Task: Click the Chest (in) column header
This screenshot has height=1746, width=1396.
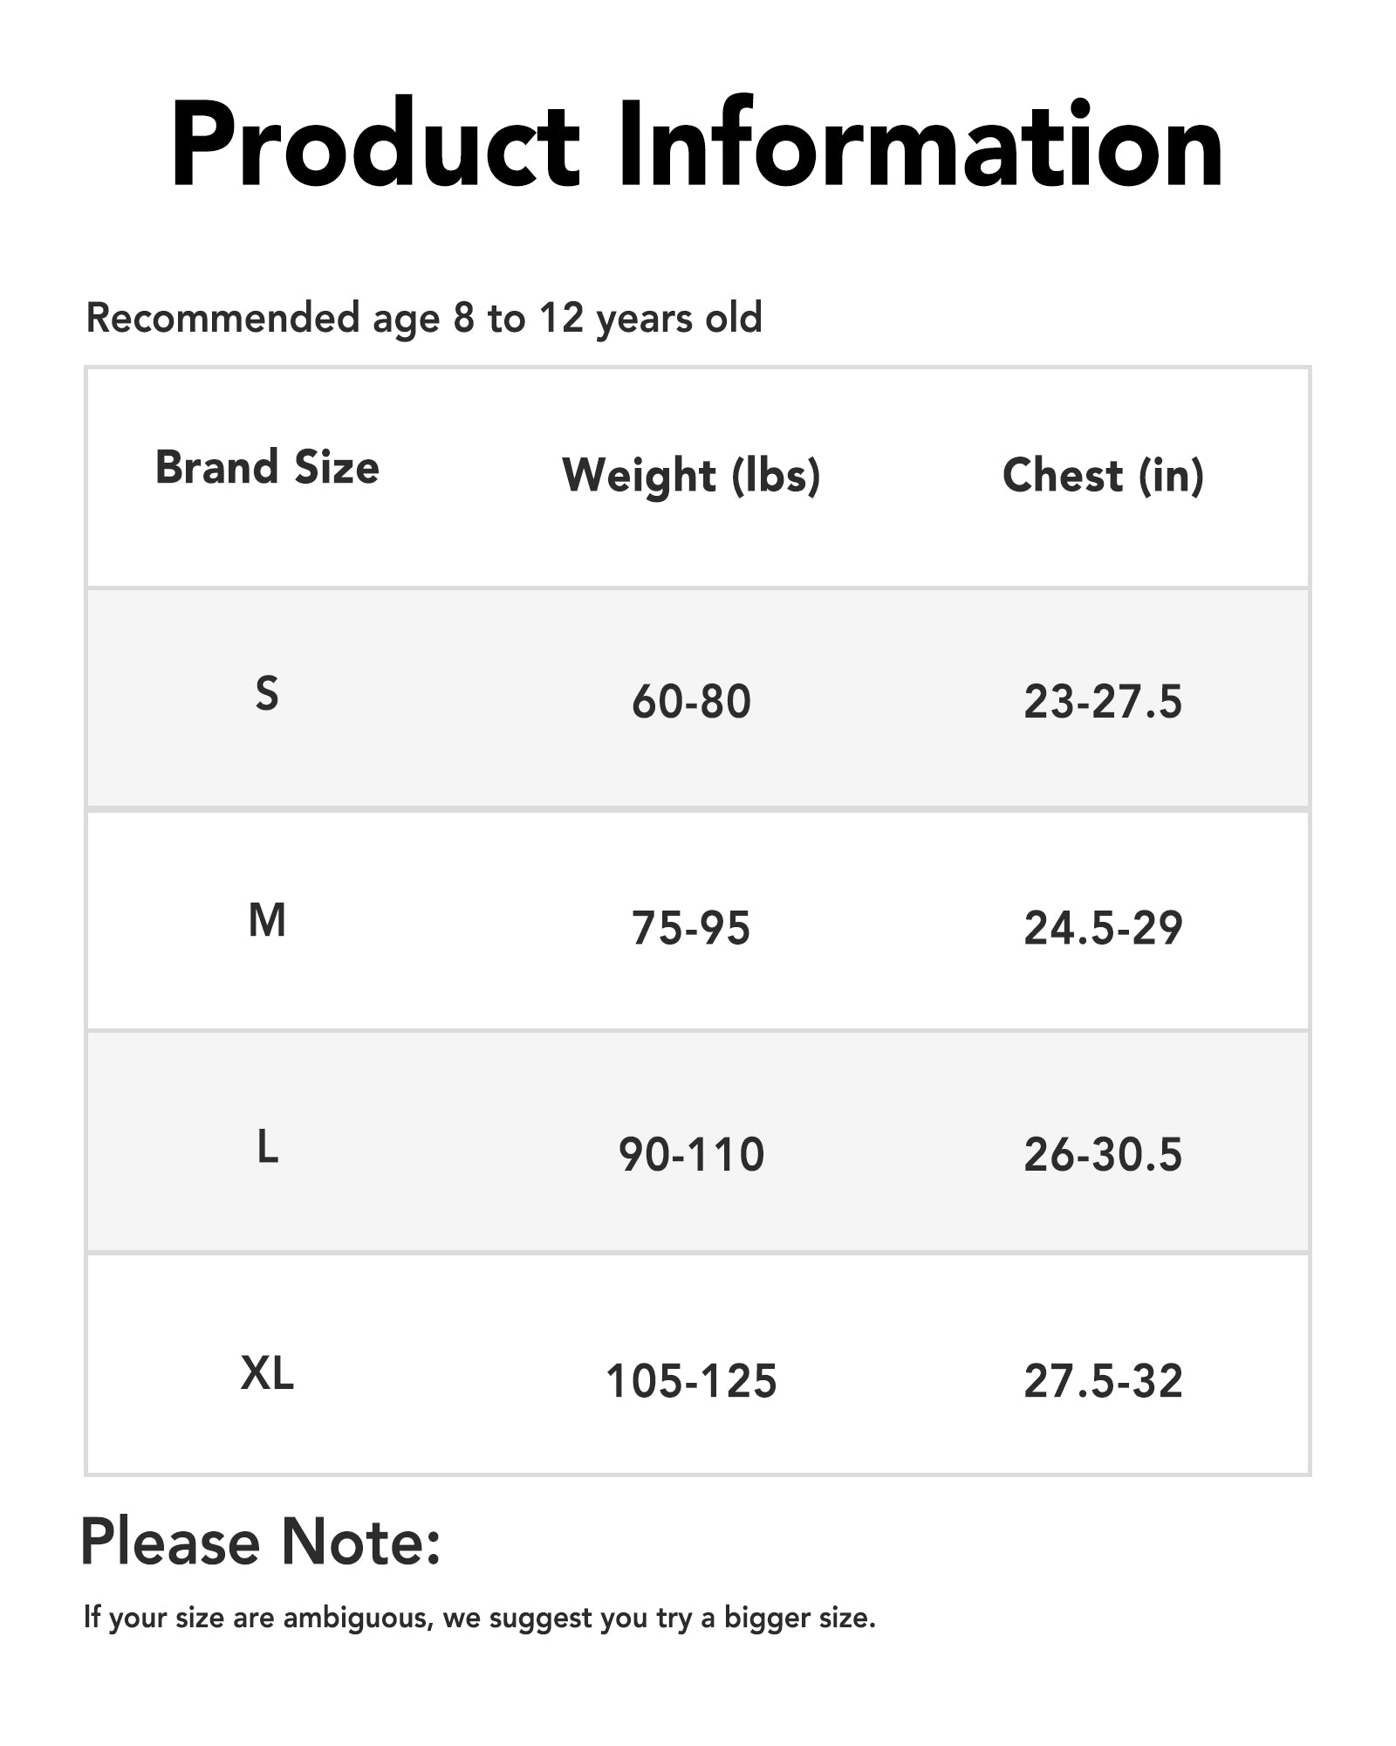Action: pos(1103,476)
